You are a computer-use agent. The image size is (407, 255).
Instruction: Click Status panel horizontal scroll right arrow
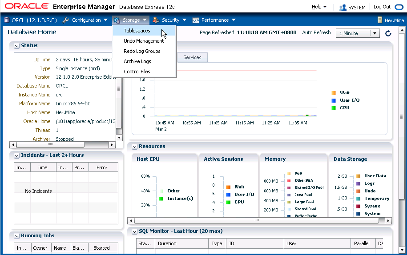(x=112, y=145)
